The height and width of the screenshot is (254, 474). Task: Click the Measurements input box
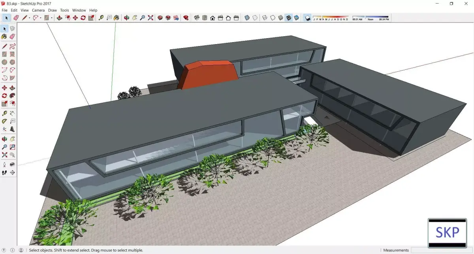point(442,250)
